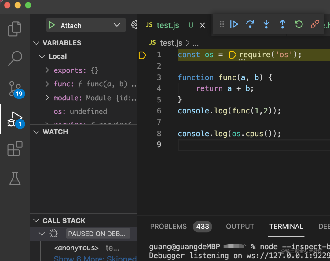Click inside empty line 9 of editor
Image resolution: width=330 pixels, height=261 pixels.
[254, 145]
